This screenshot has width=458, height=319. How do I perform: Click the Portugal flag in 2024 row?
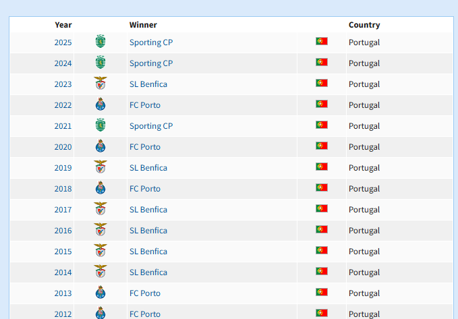tap(322, 62)
